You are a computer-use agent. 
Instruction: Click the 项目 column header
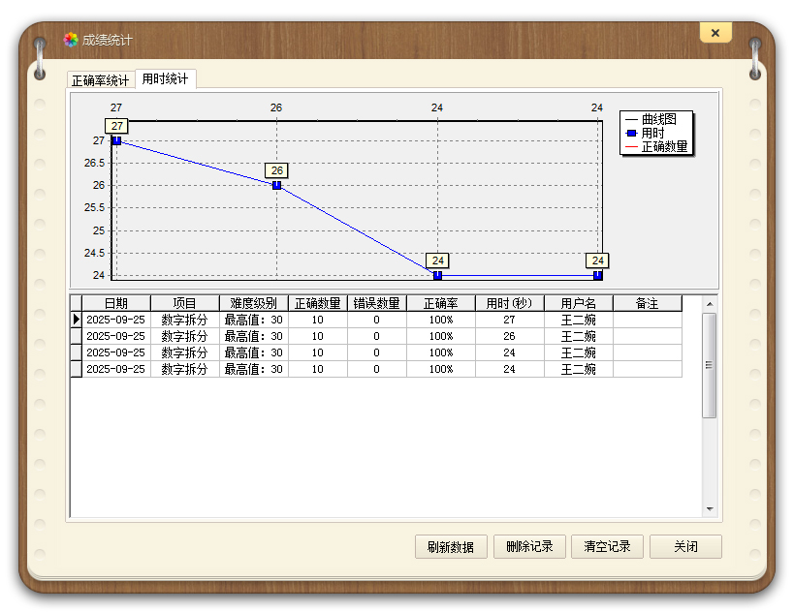point(185,303)
